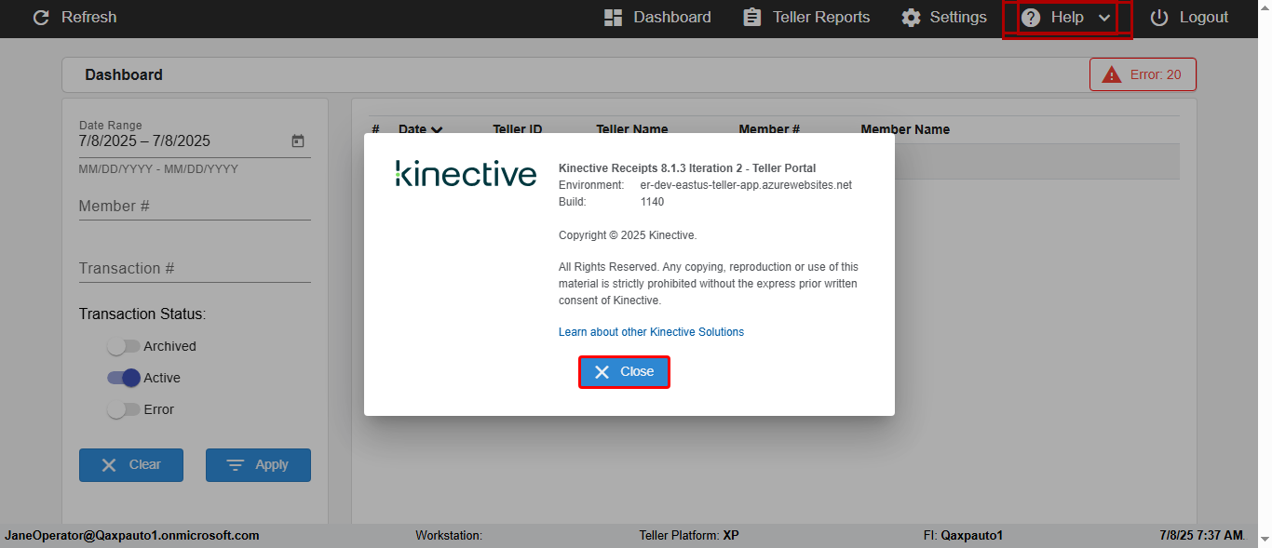Click the Date Range field
1272x548 pixels.
[x=195, y=138]
